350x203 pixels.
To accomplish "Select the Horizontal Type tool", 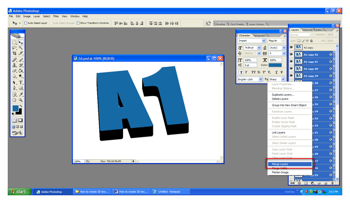I will tap(21, 83).
